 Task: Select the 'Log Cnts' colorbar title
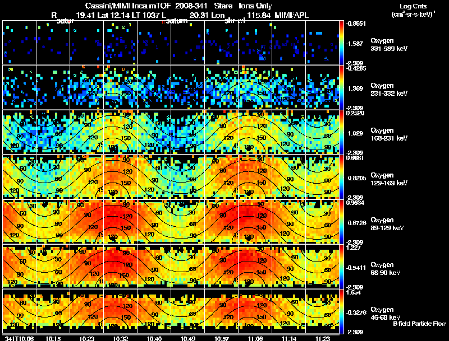tap(413, 6)
